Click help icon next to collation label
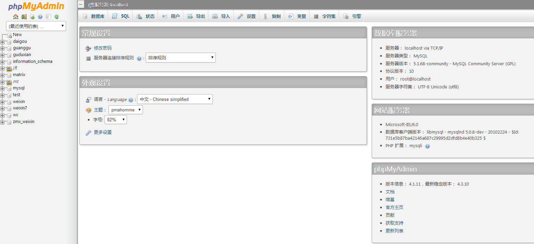This screenshot has width=534, height=244. point(139,58)
